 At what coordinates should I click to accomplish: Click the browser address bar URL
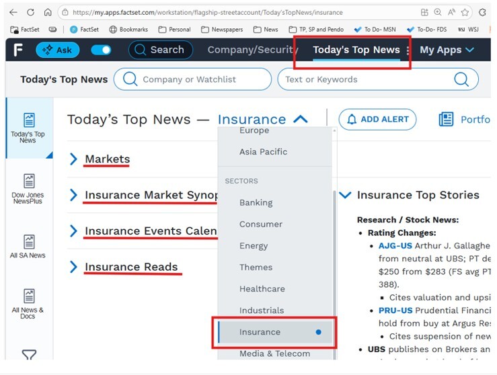coord(208,12)
